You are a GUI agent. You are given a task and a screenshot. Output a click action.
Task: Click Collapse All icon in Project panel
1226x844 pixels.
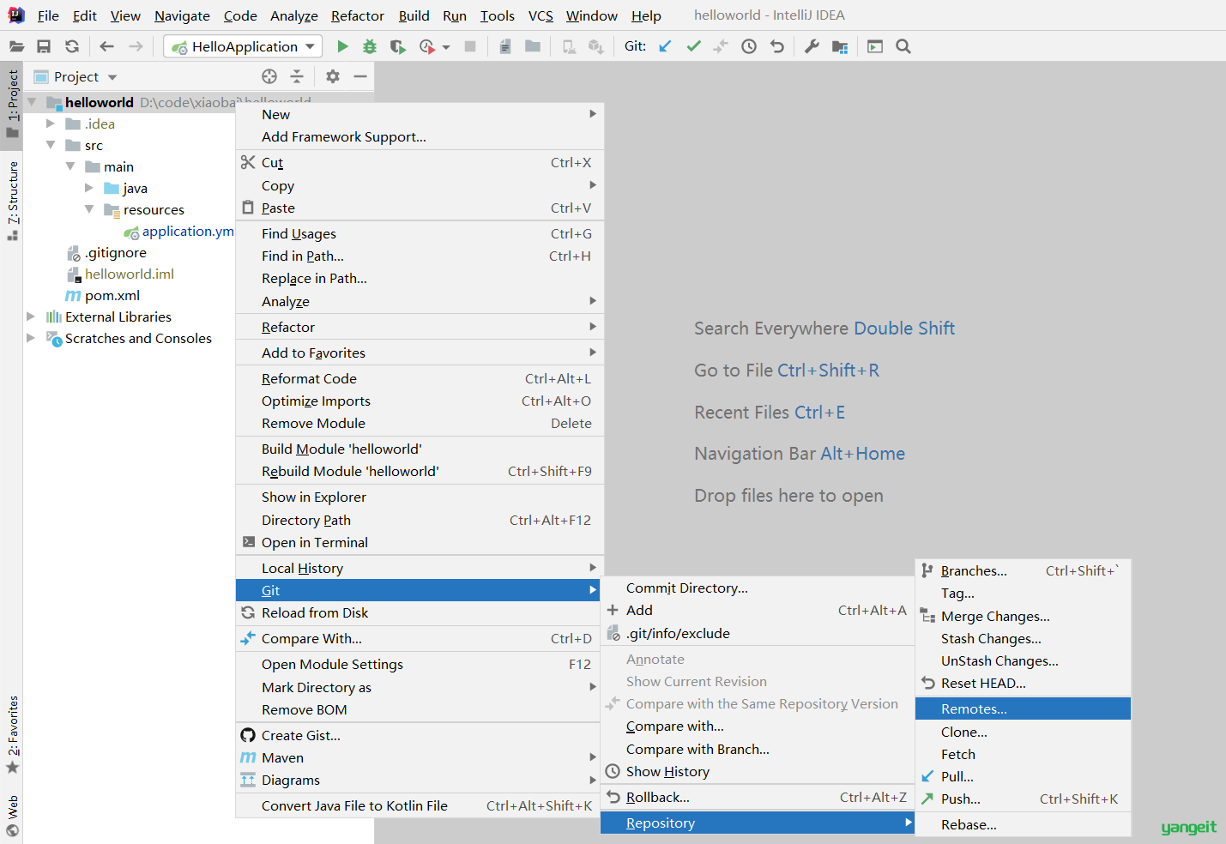297,76
